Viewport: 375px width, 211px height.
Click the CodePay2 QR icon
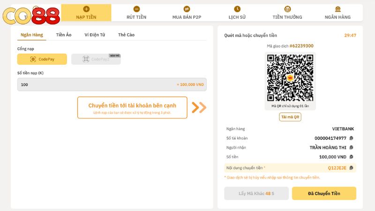click(86, 59)
